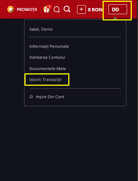
Task: Open the gift box rewards icon
Action: point(47,9)
